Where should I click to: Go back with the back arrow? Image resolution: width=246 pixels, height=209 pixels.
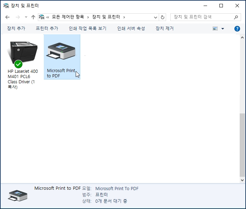[x=7, y=17]
